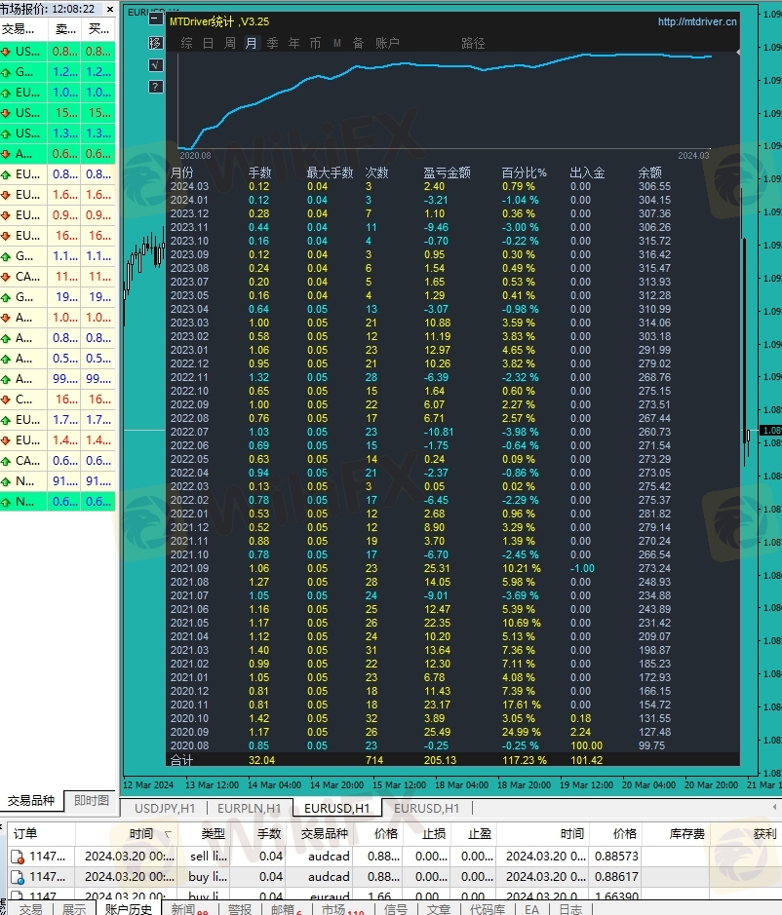The width and height of the screenshot is (782, 915).
Task: Click the down arrow icon of C... 16... row
Action: 6,400
